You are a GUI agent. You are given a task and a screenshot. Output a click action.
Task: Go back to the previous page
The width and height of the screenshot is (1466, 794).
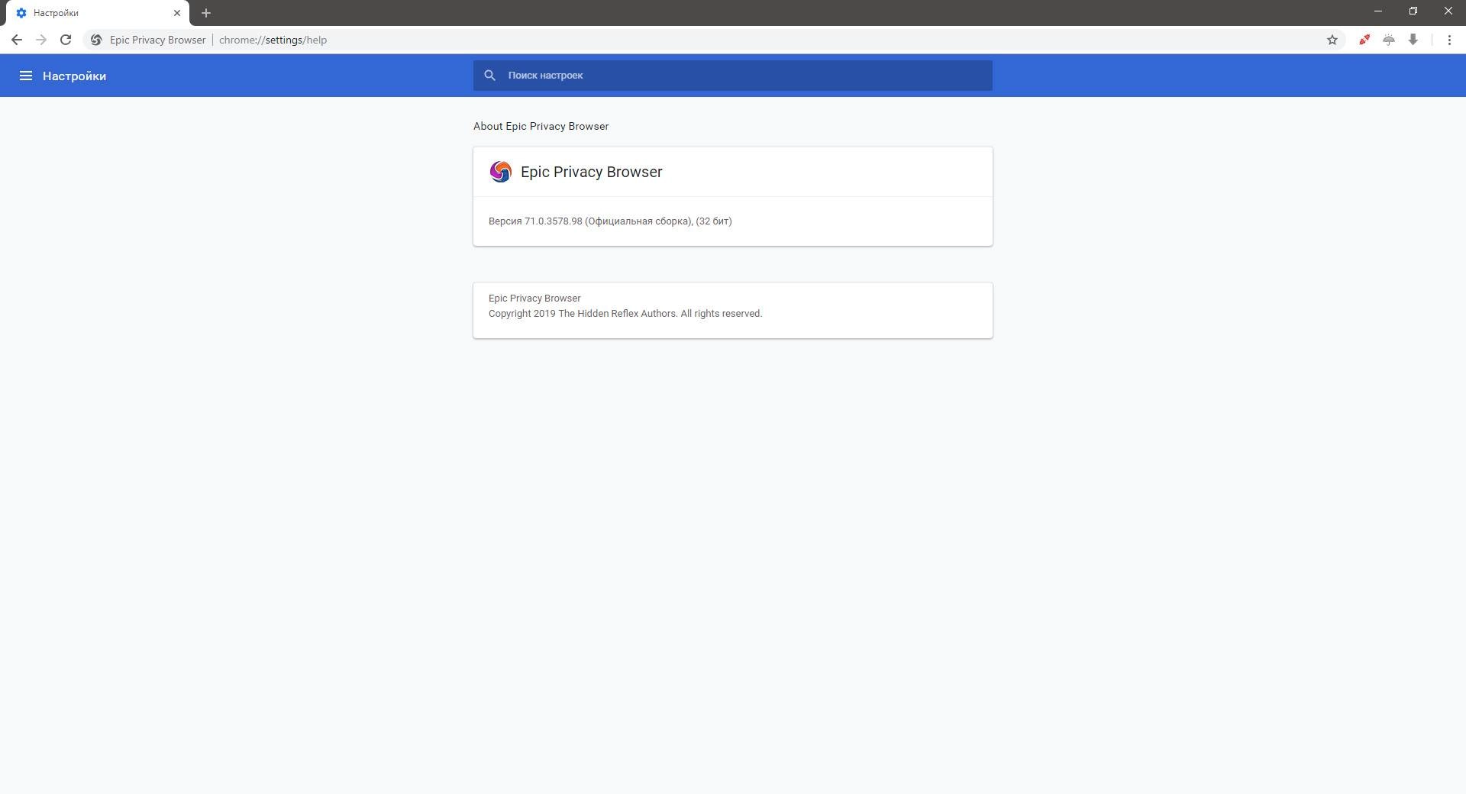pos(17,40)
